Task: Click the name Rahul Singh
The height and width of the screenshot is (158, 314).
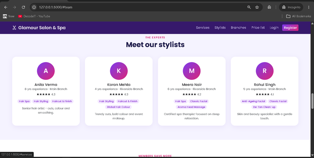Action: pos(265,84)
